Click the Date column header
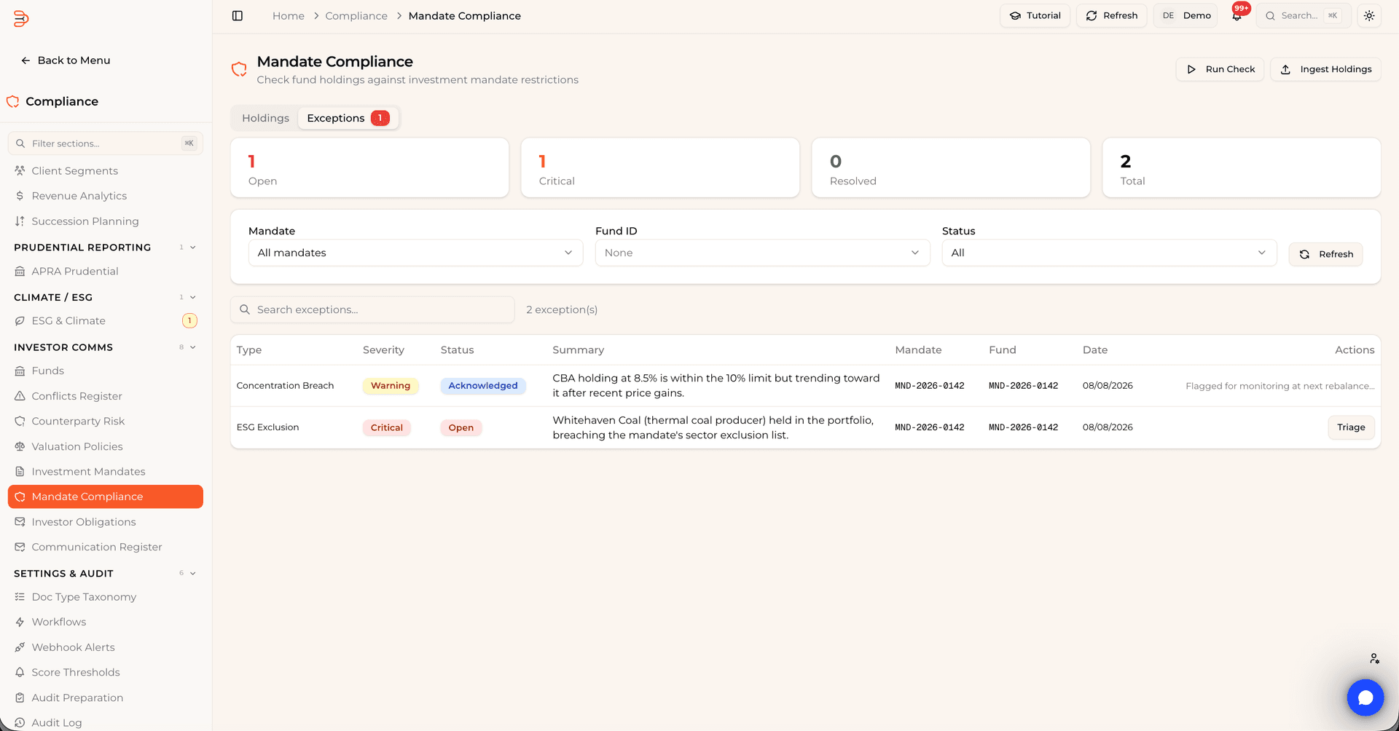 pyautogui.click(x=1095, y=350)
